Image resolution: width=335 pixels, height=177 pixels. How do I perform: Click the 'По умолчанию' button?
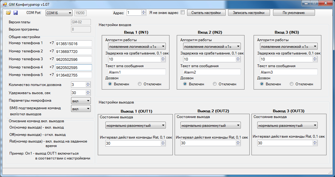point(294,13)
